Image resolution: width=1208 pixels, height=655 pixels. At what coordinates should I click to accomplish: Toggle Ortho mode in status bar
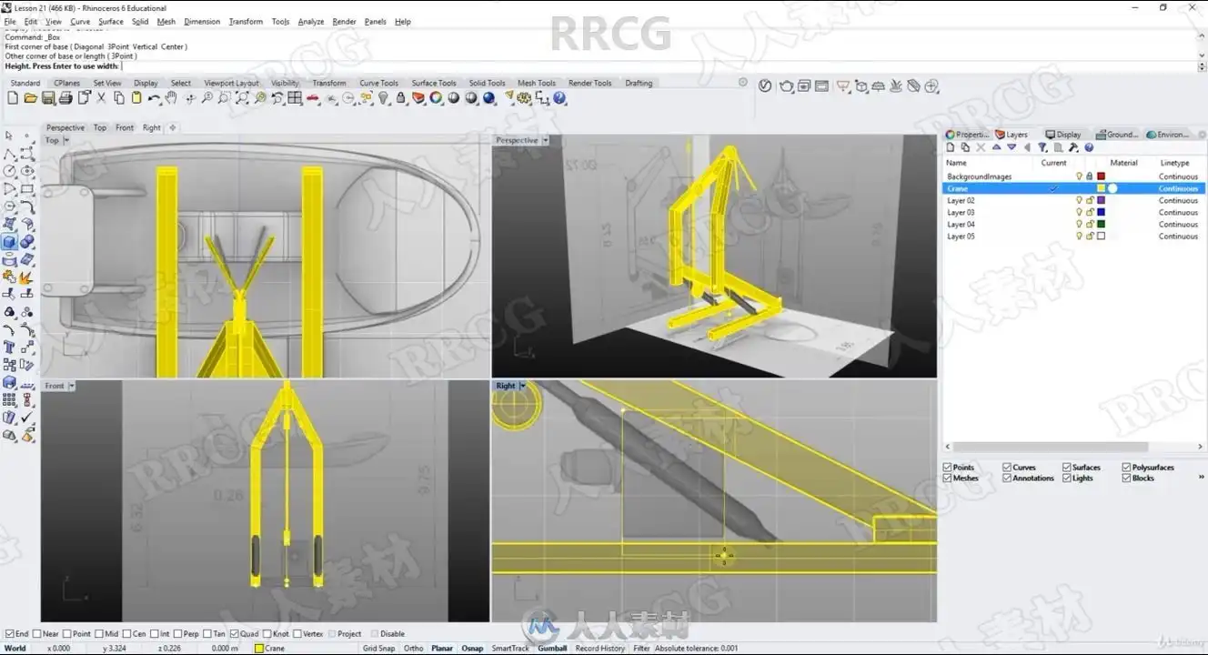click(x=413, y=649)
